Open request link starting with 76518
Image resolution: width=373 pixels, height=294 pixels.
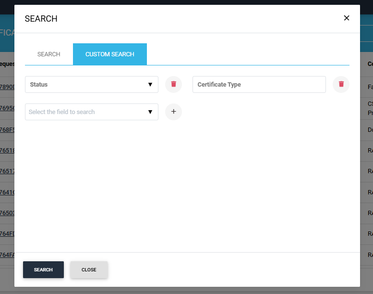point(7,150)
